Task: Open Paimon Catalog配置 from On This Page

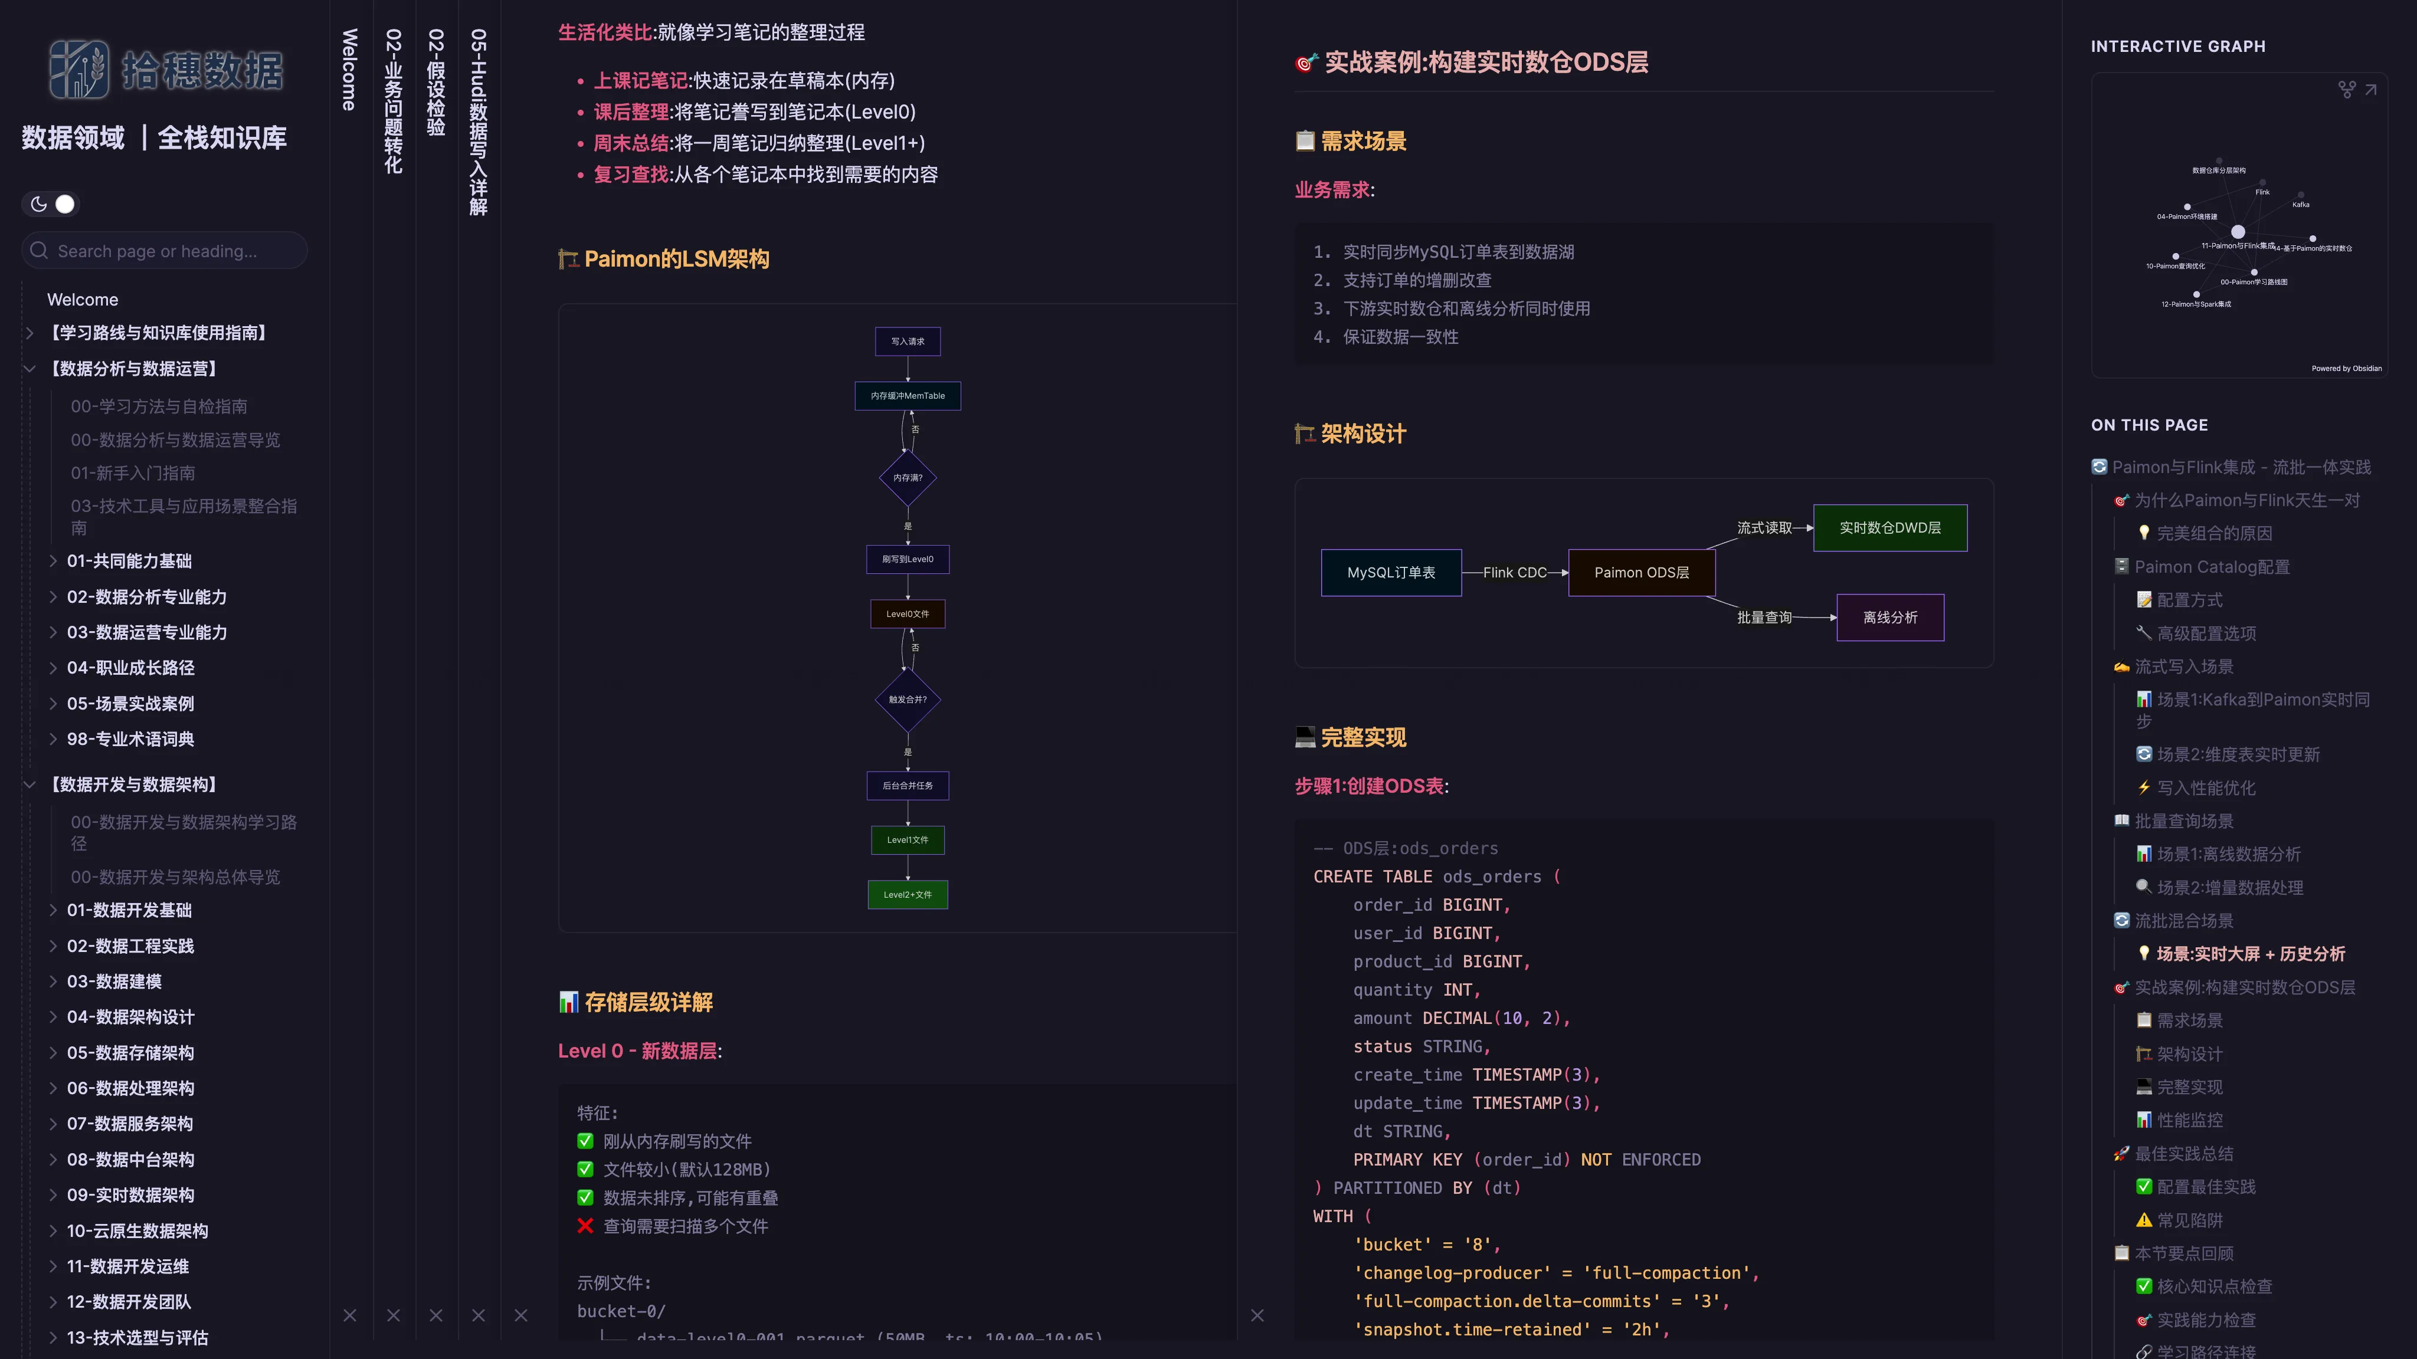Action: pyautogui.click(x=2212, y=566)
